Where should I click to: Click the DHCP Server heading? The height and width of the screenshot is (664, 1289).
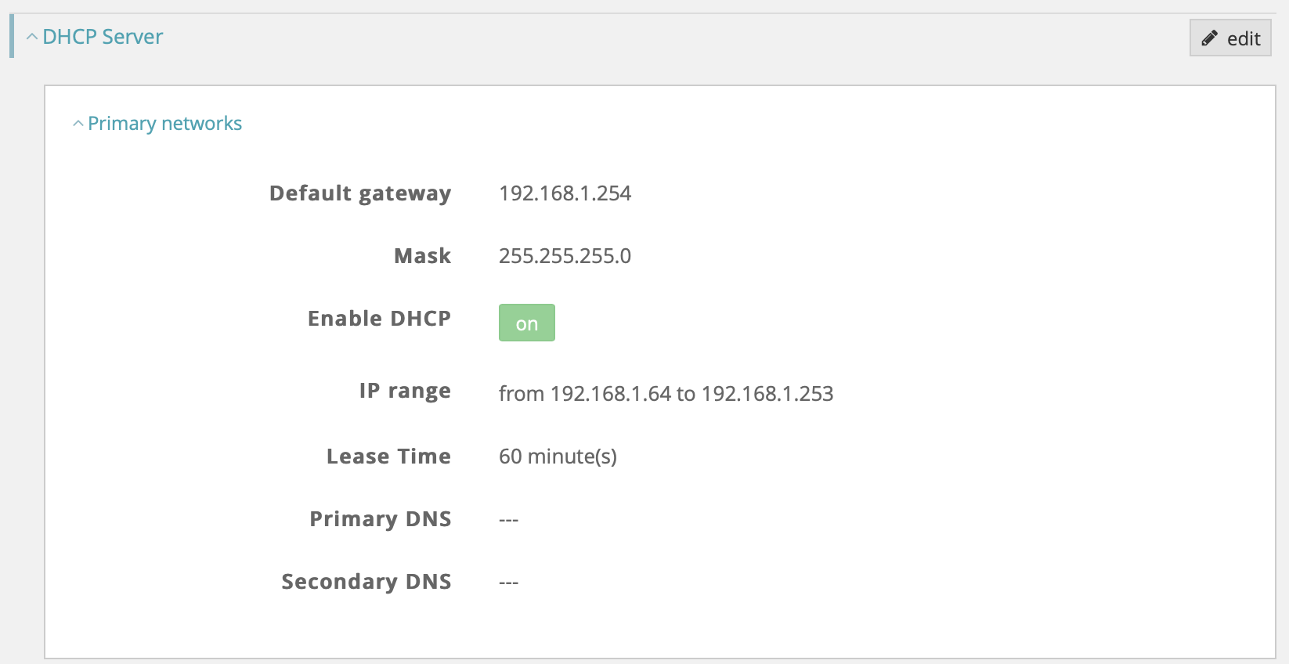pyautogui.click(x=103, y=37)
